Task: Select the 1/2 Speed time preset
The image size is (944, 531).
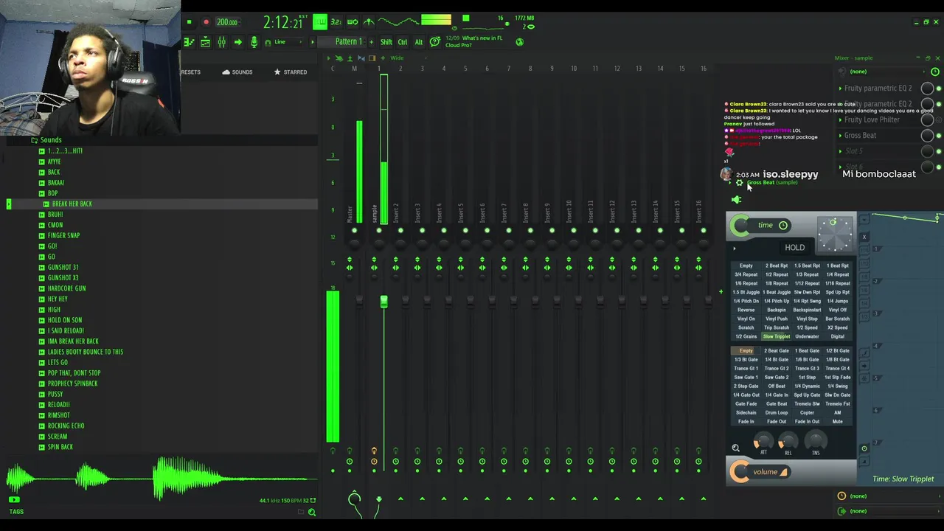Action: pos(807,327)
